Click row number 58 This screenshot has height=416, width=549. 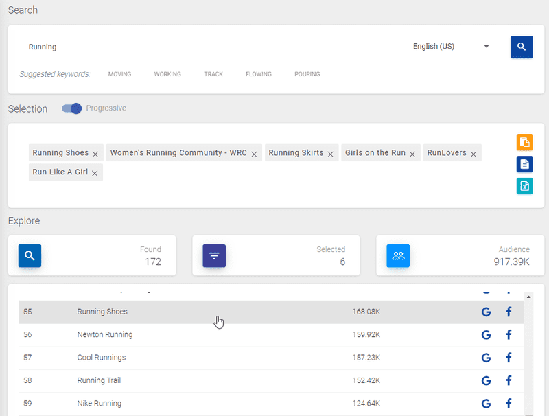click(x=27, y=380)
